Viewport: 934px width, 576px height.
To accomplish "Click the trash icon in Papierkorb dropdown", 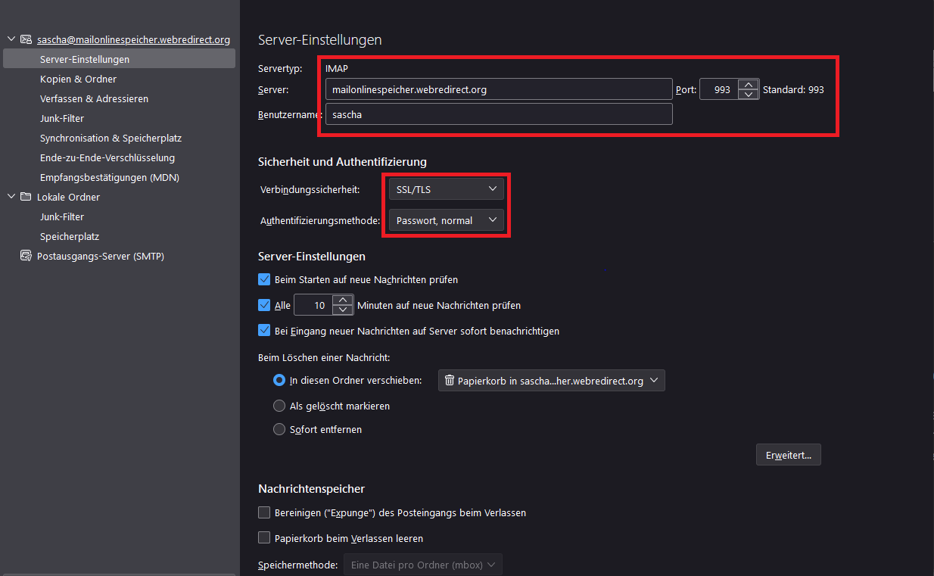I will pos(449,381).
